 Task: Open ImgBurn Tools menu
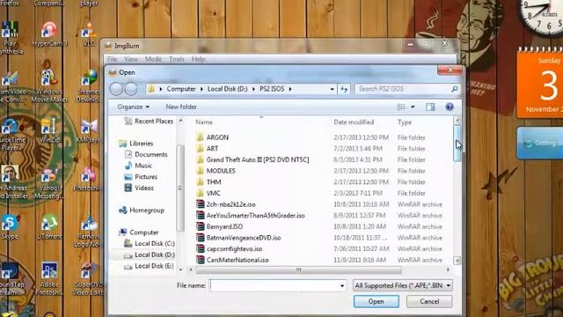[177, 59]
